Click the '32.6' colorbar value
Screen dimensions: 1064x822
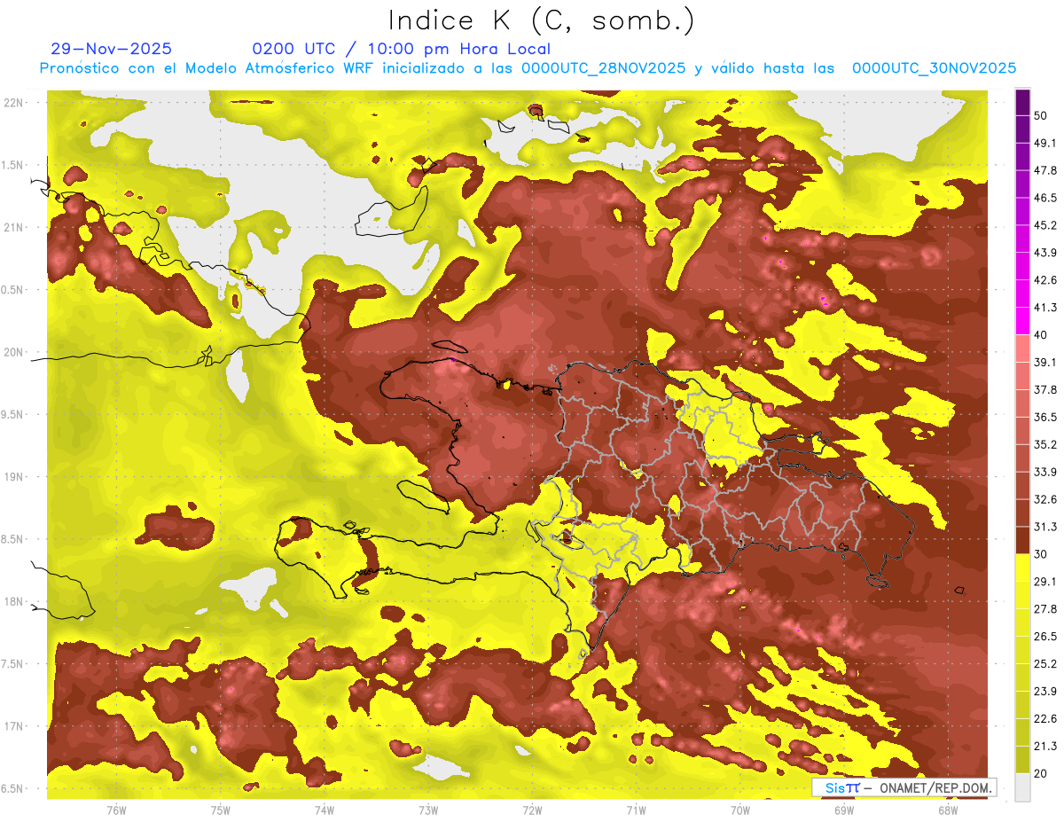(1044, 499)
